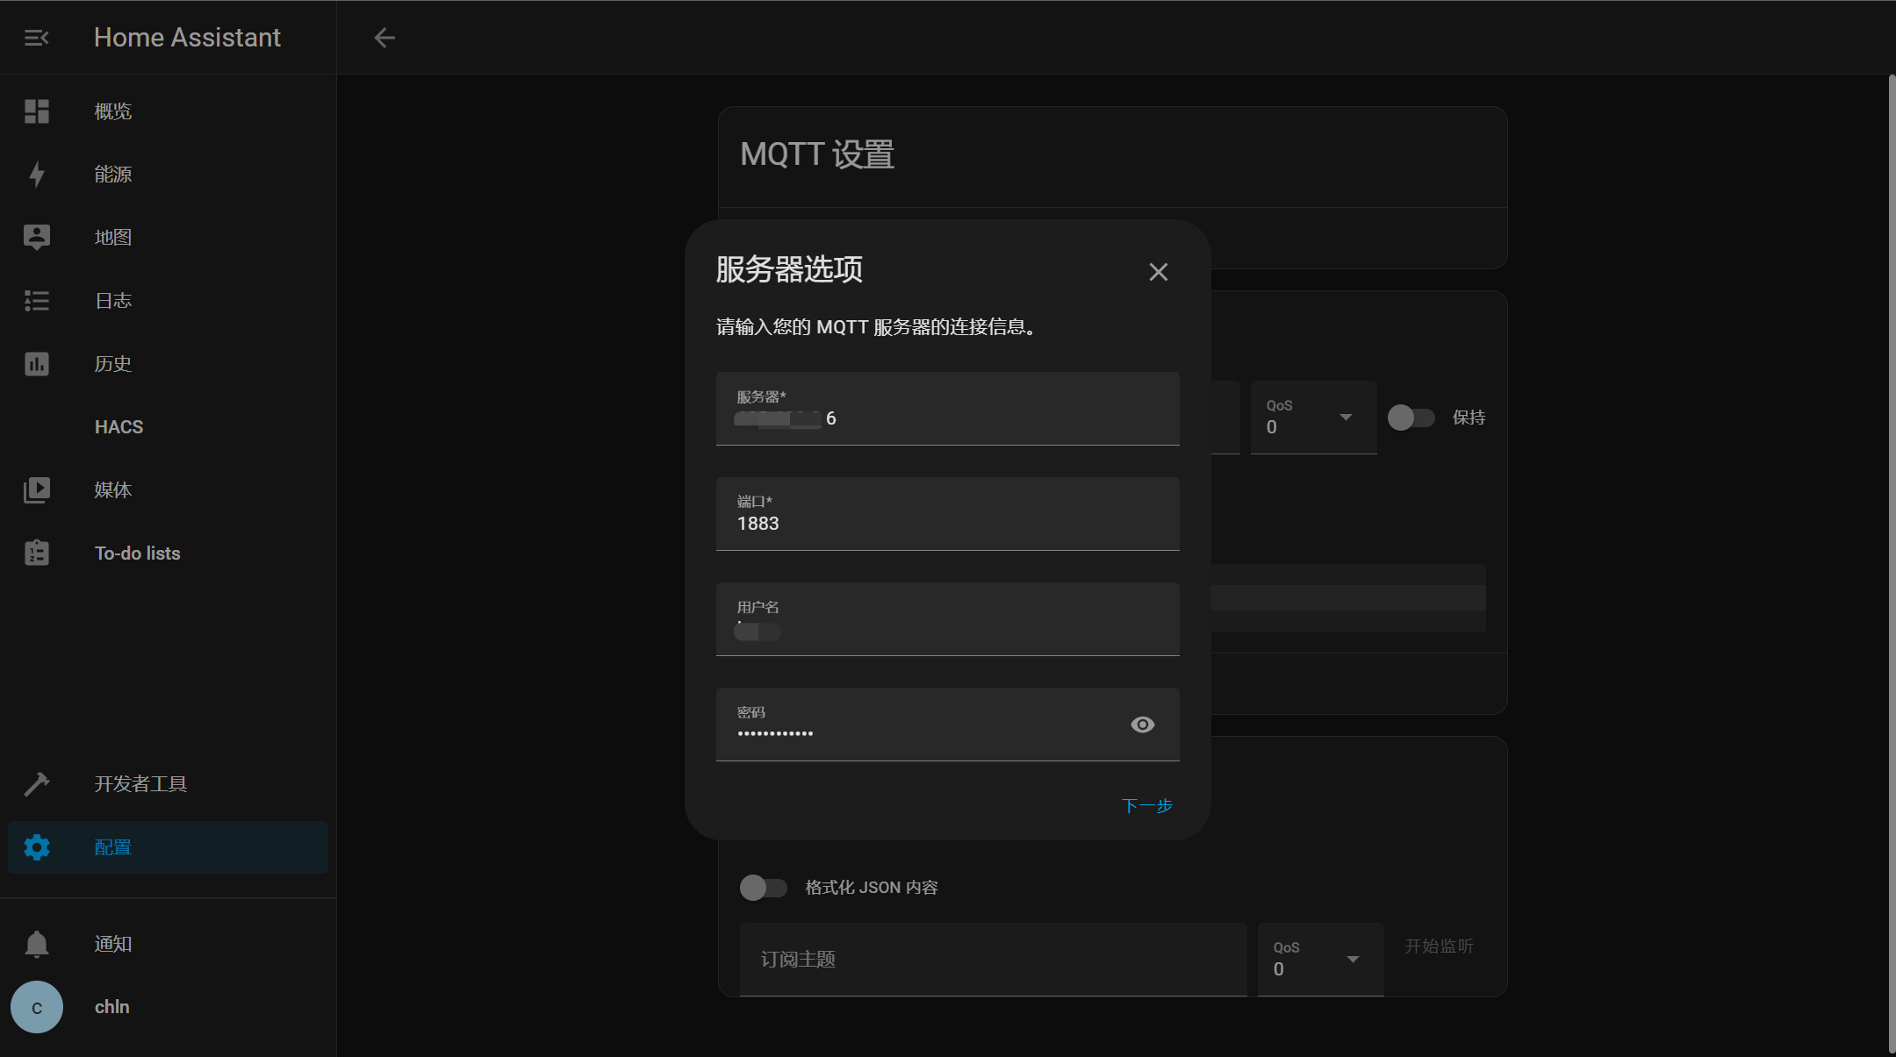Screen dimensions: 1896x1057
Task: Click the Home Assistant title
Action: click(x=187, y=38)
